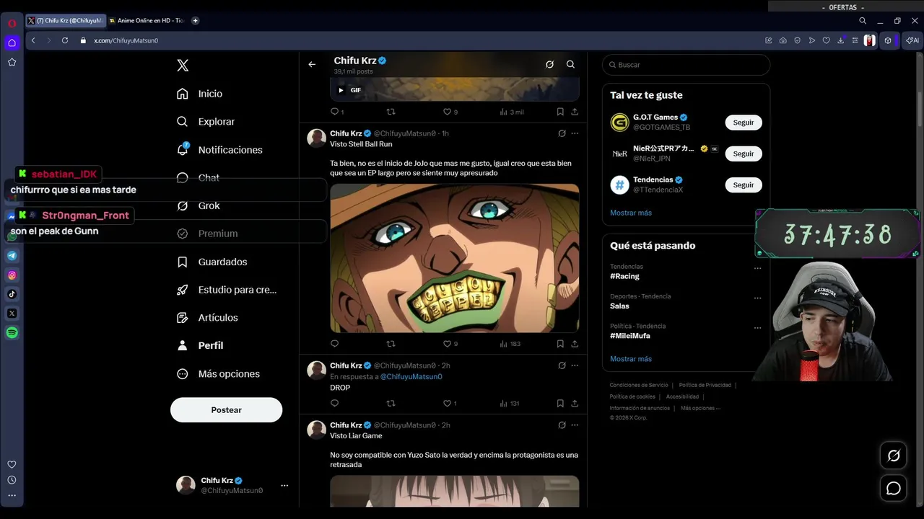This screenshot has height=519, width=924.
Task: Follow the Tendencias account
Action: (x=744, y=185)
